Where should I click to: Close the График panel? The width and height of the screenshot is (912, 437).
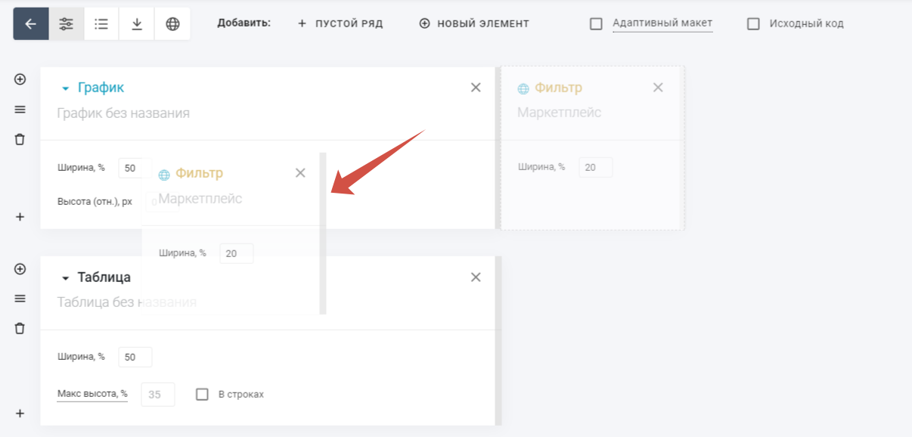click(x=476, y=88)
